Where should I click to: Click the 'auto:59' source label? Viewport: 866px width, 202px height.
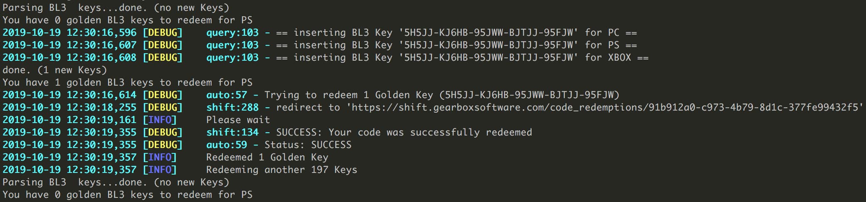(226, 145)
